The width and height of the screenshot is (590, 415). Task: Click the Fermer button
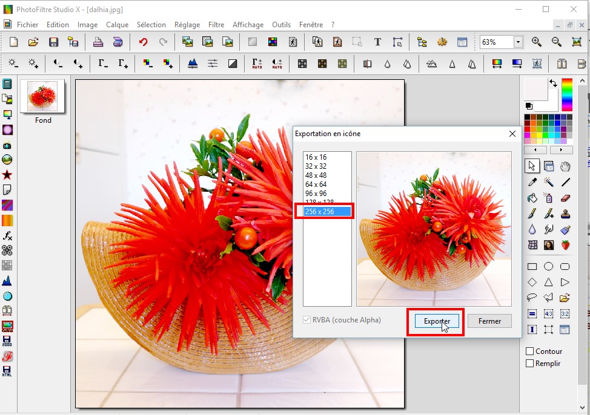489,321
